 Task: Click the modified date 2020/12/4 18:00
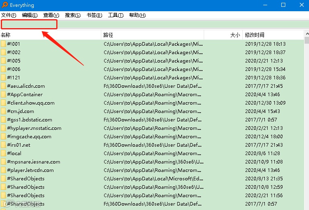(x=264, y=137)
